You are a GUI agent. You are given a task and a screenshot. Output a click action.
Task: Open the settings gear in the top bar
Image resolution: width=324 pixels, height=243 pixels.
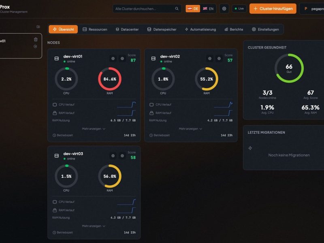coord(224,8)
